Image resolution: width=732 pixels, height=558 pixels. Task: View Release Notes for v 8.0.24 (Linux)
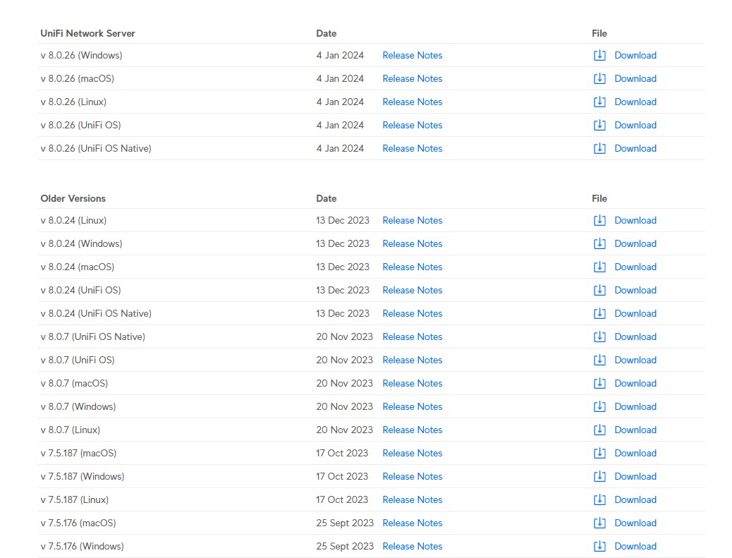tap(413, 220)
